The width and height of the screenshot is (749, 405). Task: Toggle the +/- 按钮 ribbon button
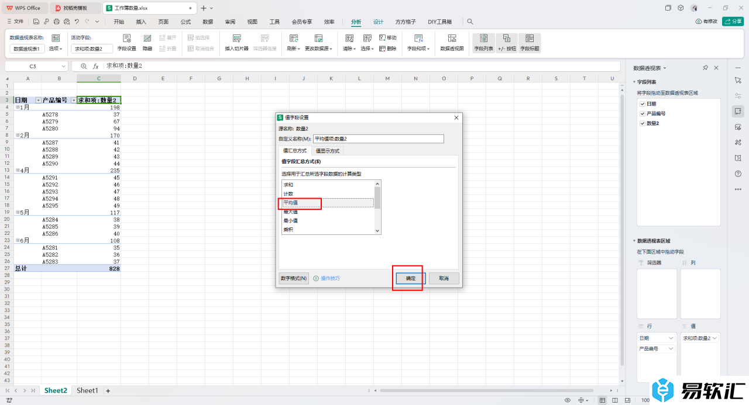tap(507, 43)
